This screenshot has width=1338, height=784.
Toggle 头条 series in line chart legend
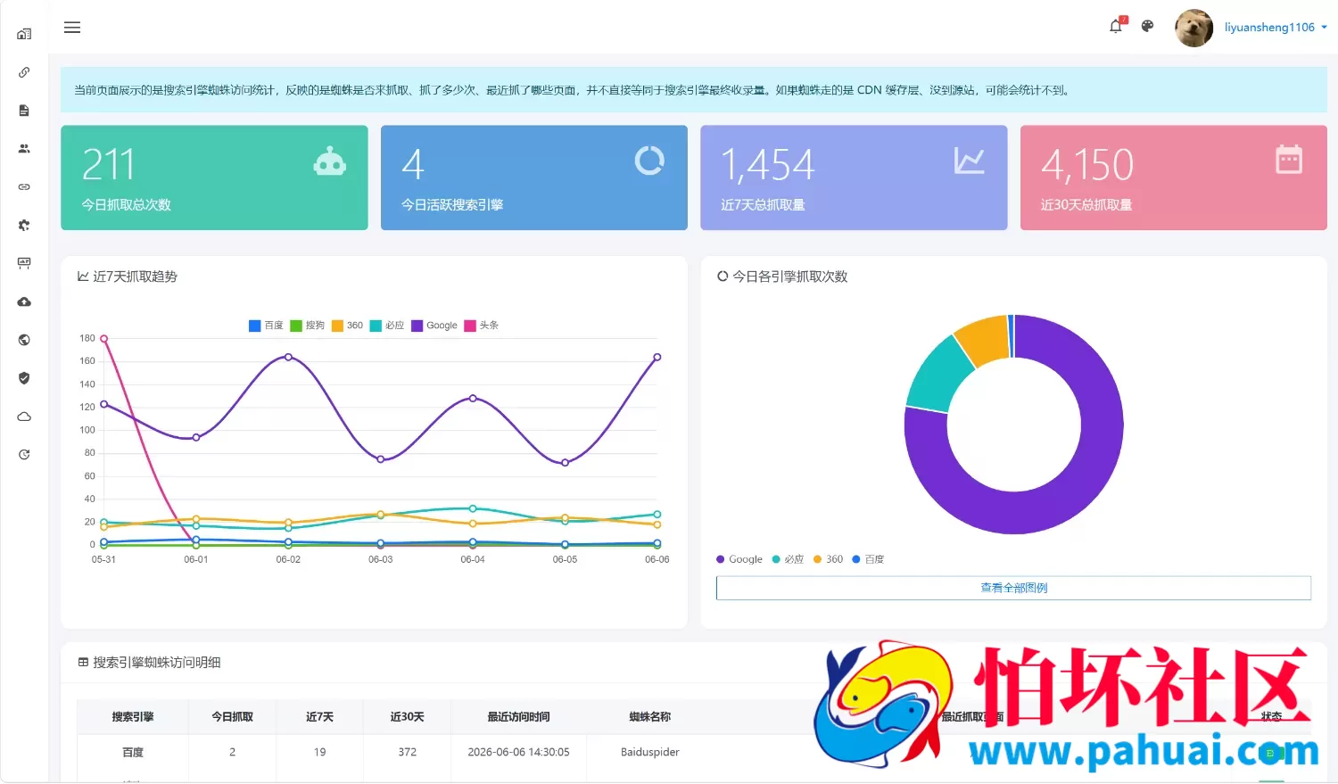click(482, 326)
